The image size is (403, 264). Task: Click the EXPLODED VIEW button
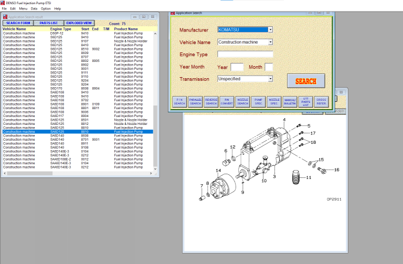[x=80, y=23]
